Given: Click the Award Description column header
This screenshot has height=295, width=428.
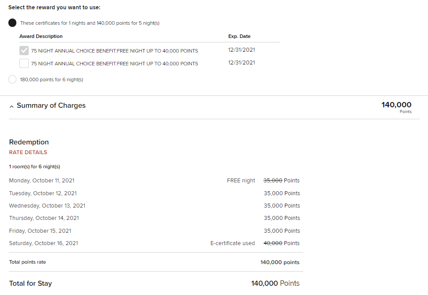Looking at the screenshot, I should (41, 36).
